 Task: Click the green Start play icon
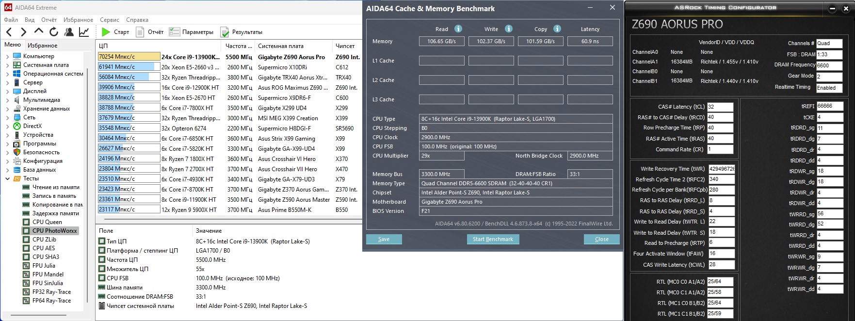coord(106,32)
